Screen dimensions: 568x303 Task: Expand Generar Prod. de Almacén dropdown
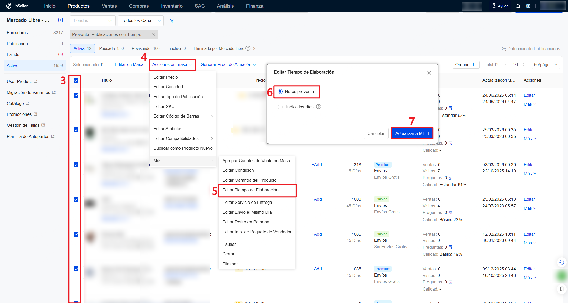[x=228, y=65]
